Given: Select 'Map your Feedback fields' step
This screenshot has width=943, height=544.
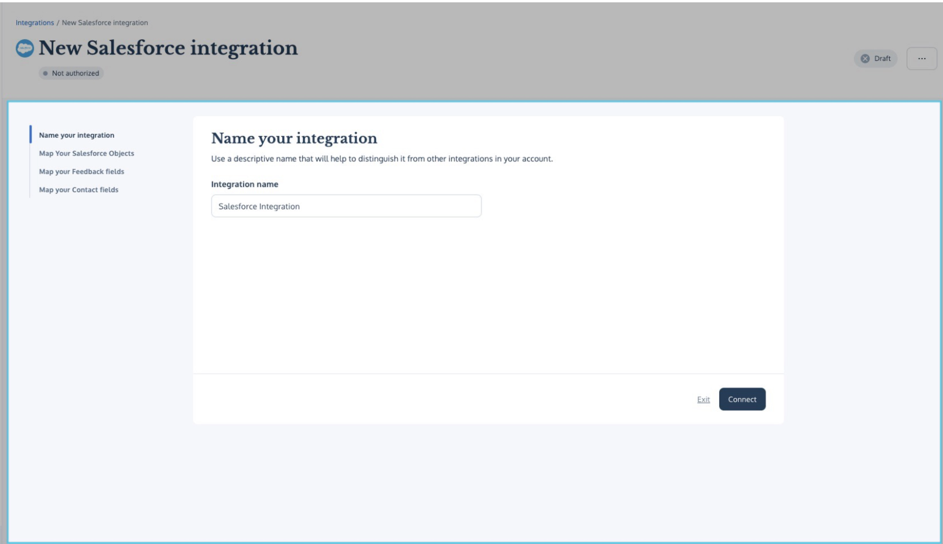Looking at the screenshot, I should pyautogui.click(x=81, y=172).
